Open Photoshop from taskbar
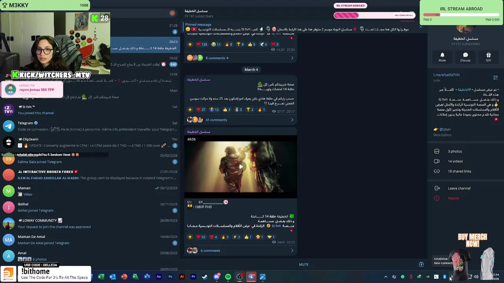 click(x=170, y=277)
